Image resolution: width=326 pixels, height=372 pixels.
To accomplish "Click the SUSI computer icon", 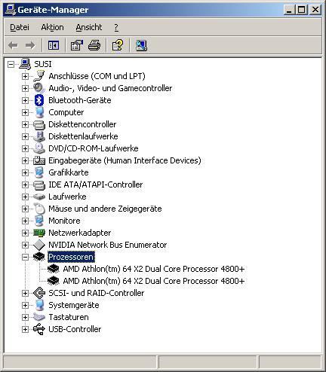I will click(25, 64).
